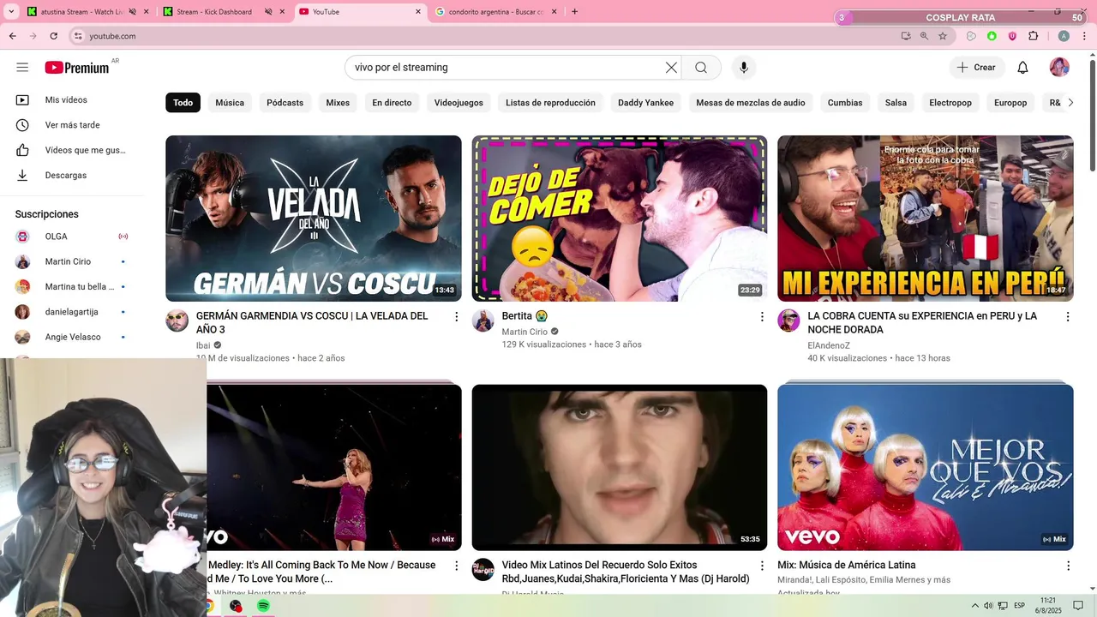Open Chrome three-dot menu
1097x617 pixels.
(1082, 36)
